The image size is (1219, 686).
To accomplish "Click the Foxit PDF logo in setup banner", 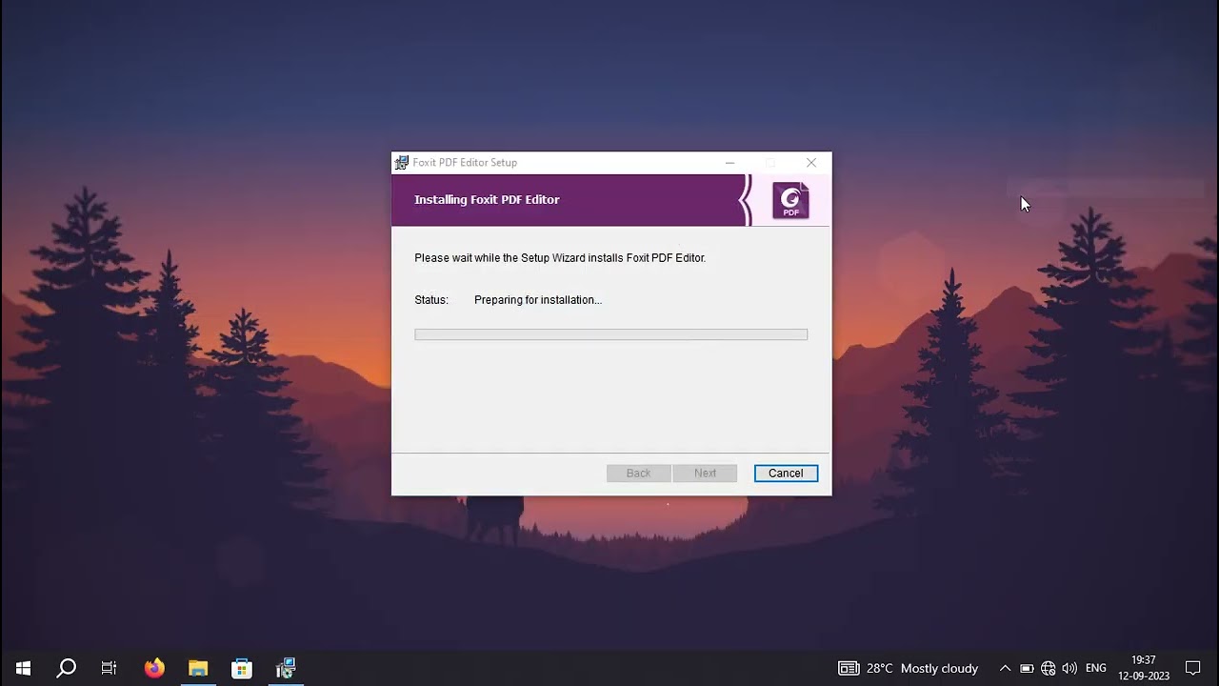I will coord(790,200).
